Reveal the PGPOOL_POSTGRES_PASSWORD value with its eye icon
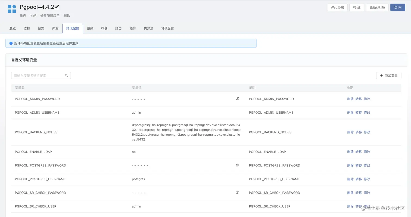The image size is (411, 217). 237,165
